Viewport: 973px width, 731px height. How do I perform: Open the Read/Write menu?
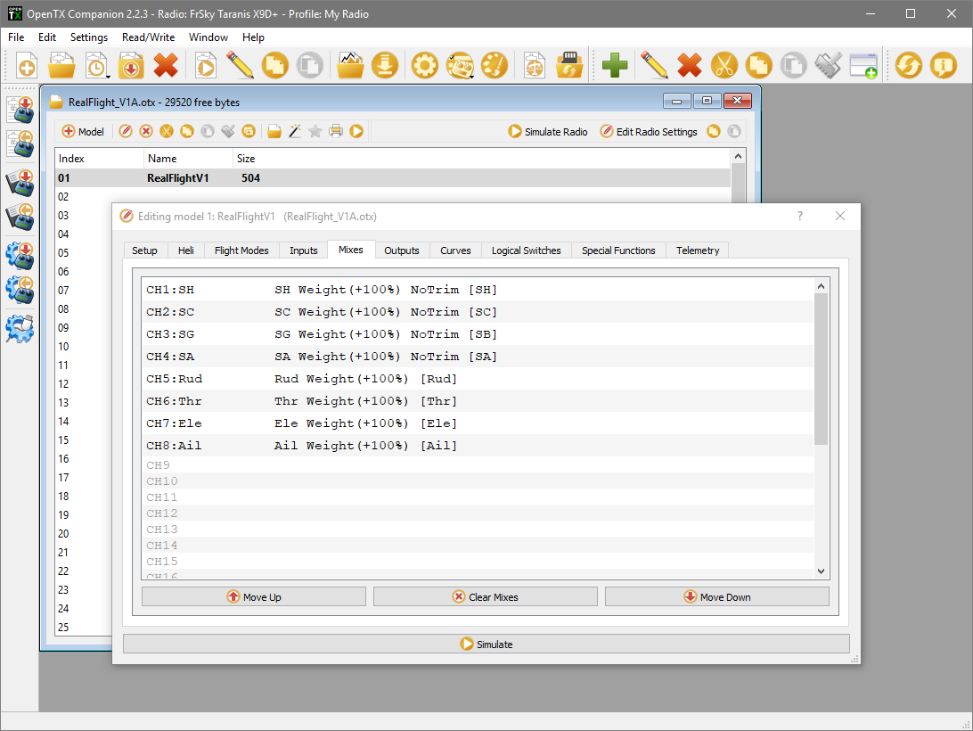click(148, 37)
